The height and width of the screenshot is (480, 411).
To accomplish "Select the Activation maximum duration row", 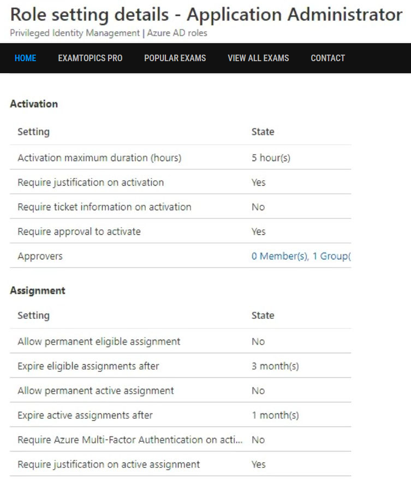I will pos(181,157).
